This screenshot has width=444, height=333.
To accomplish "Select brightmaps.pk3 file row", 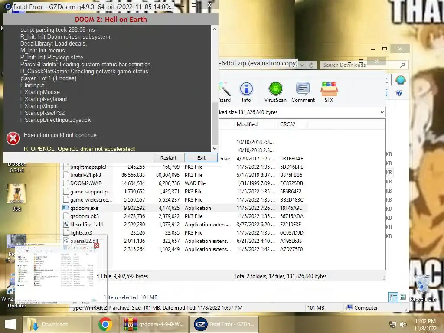I will (185, 167).
